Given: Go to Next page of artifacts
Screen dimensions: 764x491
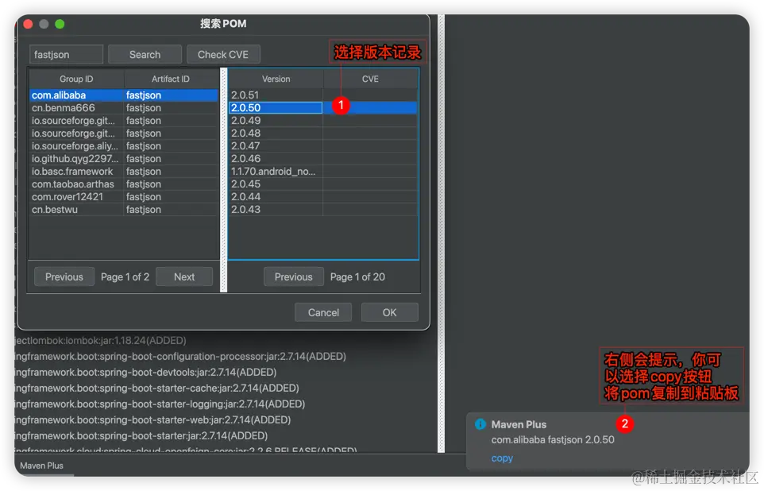Looking at the screenshot, I should (184, 277).
